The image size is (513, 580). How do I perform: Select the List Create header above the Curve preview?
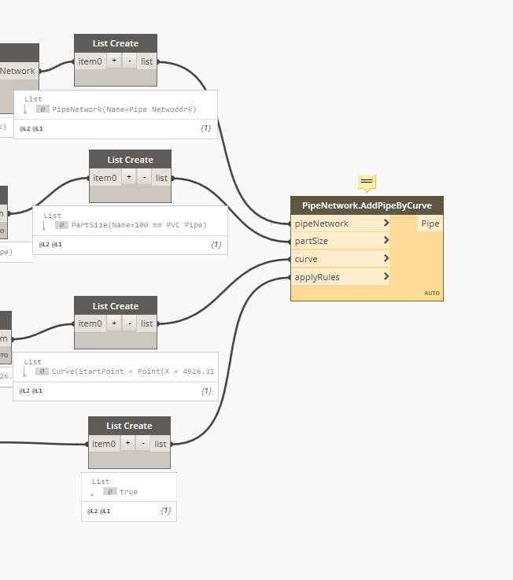116,306
